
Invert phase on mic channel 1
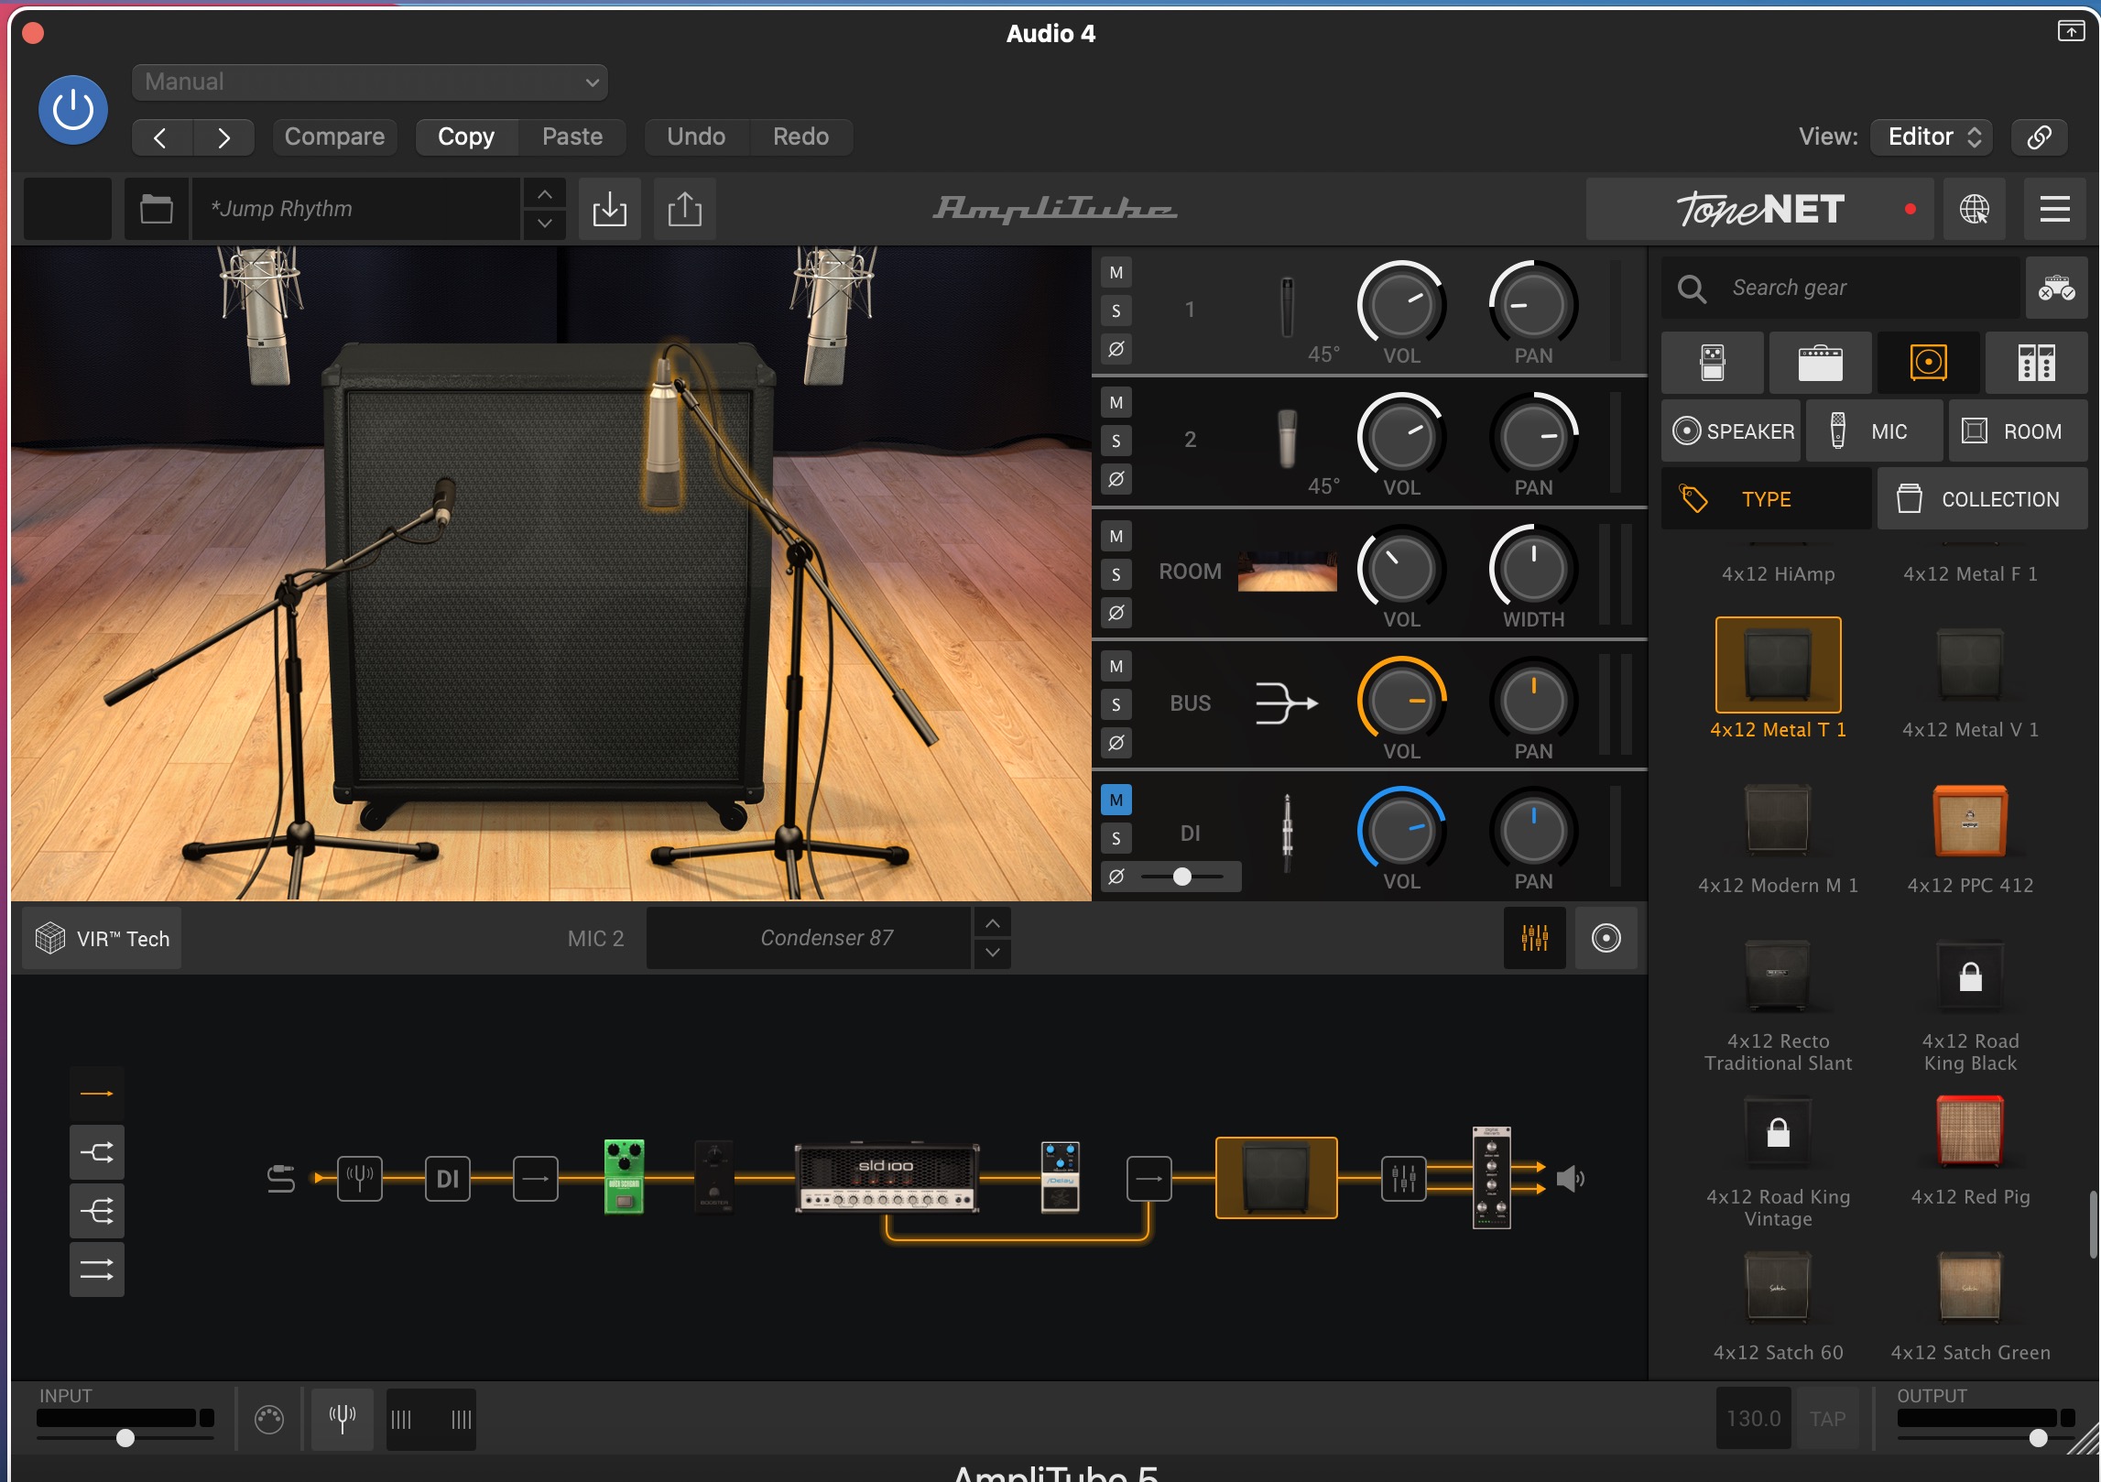[x=1116, y=350]
